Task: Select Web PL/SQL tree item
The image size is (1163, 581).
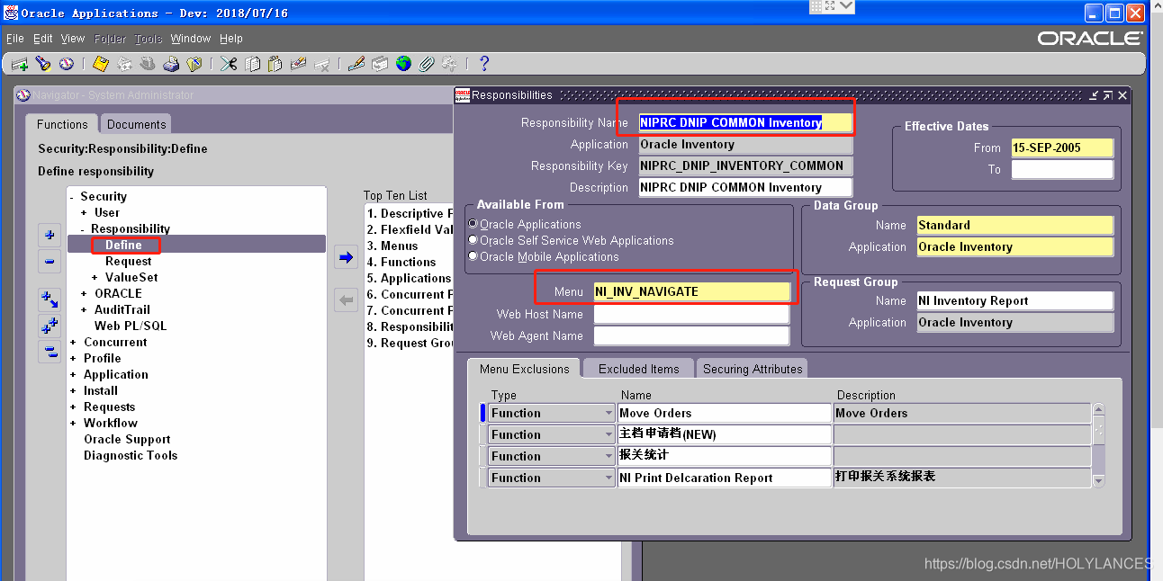Action: (131, 326)
